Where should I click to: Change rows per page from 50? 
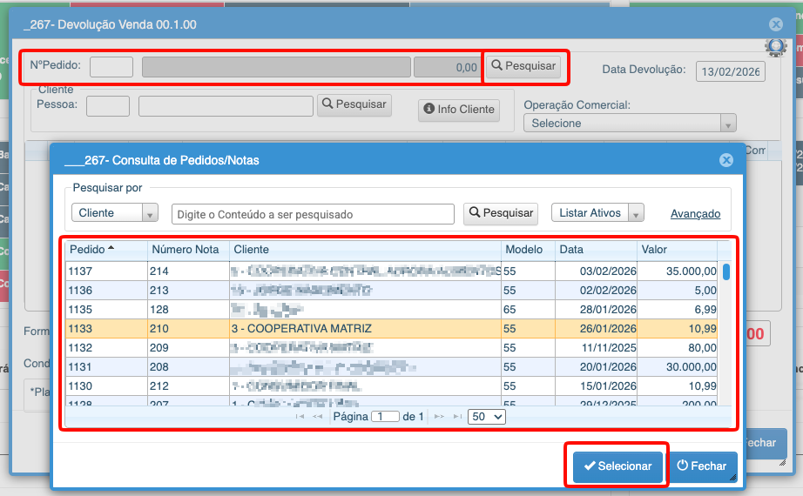pyautogui.click(x=486, y=417)
